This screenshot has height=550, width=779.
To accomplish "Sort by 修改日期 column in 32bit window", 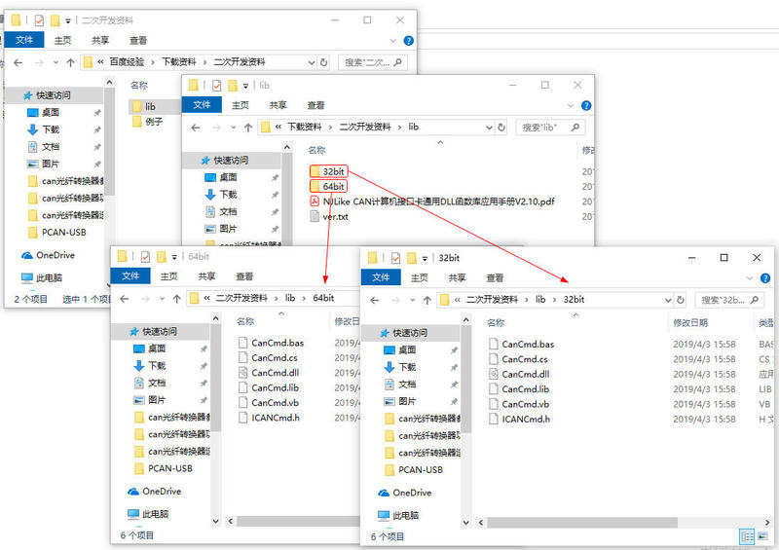I will pos(690,323).
